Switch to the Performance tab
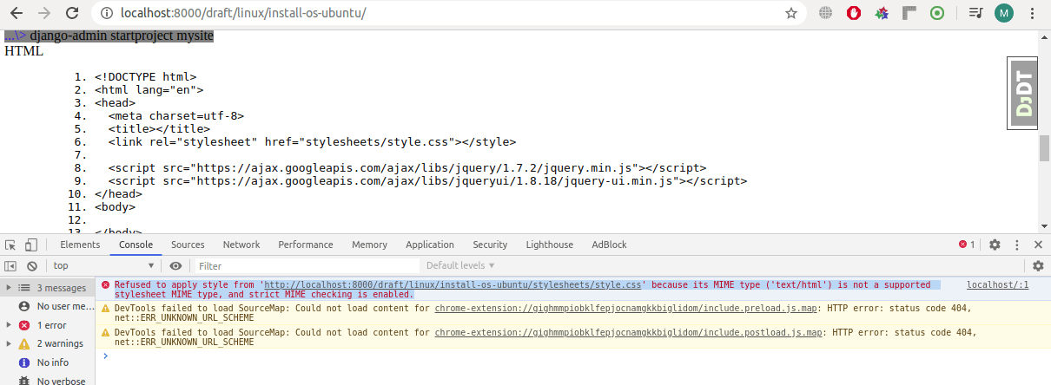 306,245
